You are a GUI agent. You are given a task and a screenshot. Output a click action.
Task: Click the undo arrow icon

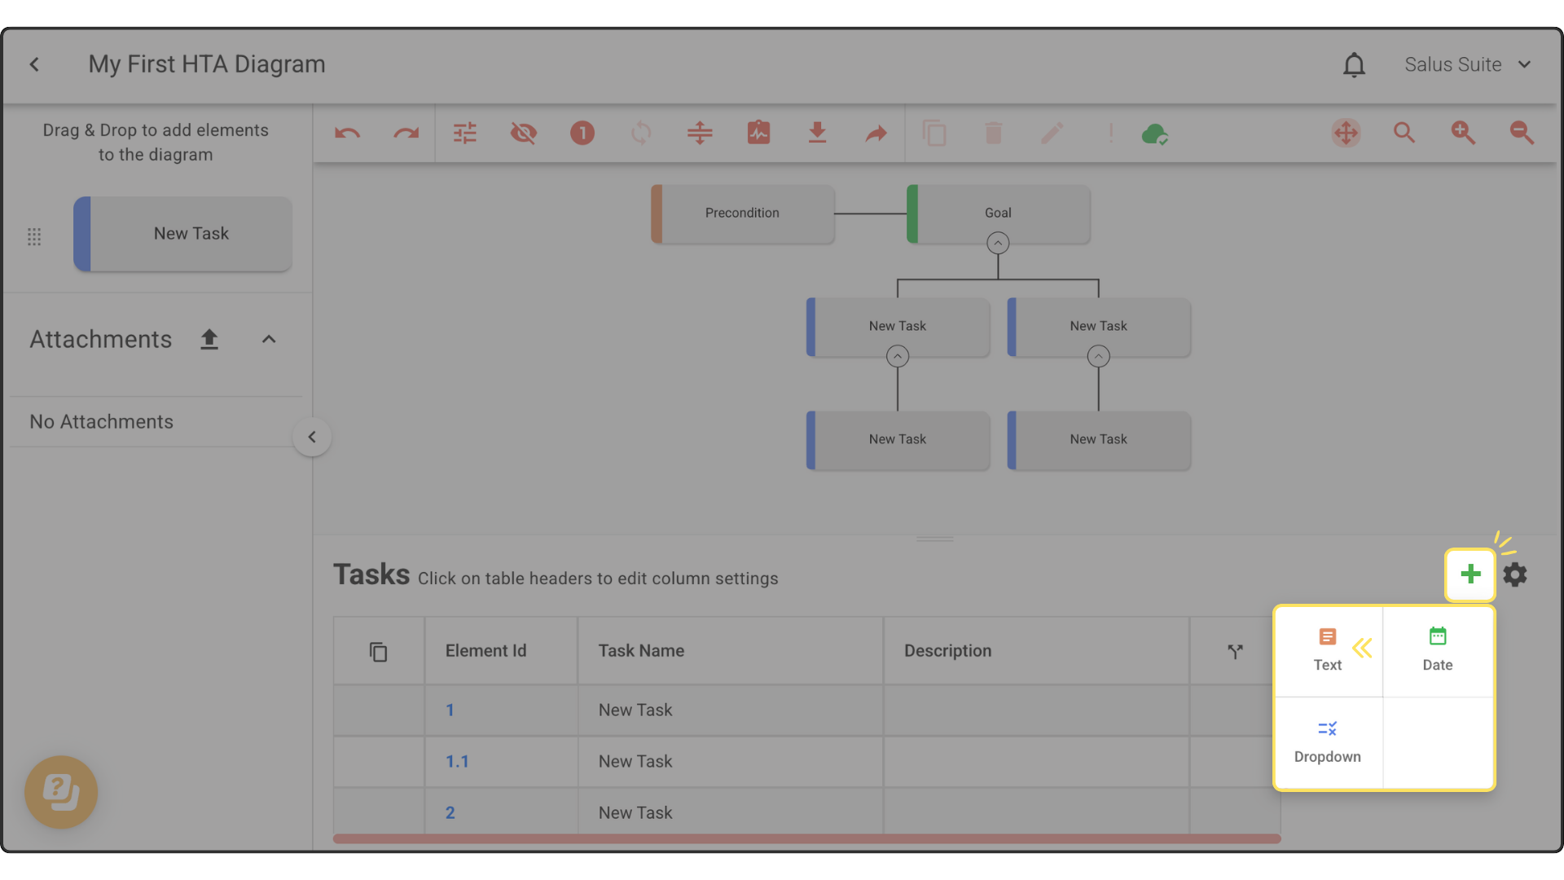point(347,133)
